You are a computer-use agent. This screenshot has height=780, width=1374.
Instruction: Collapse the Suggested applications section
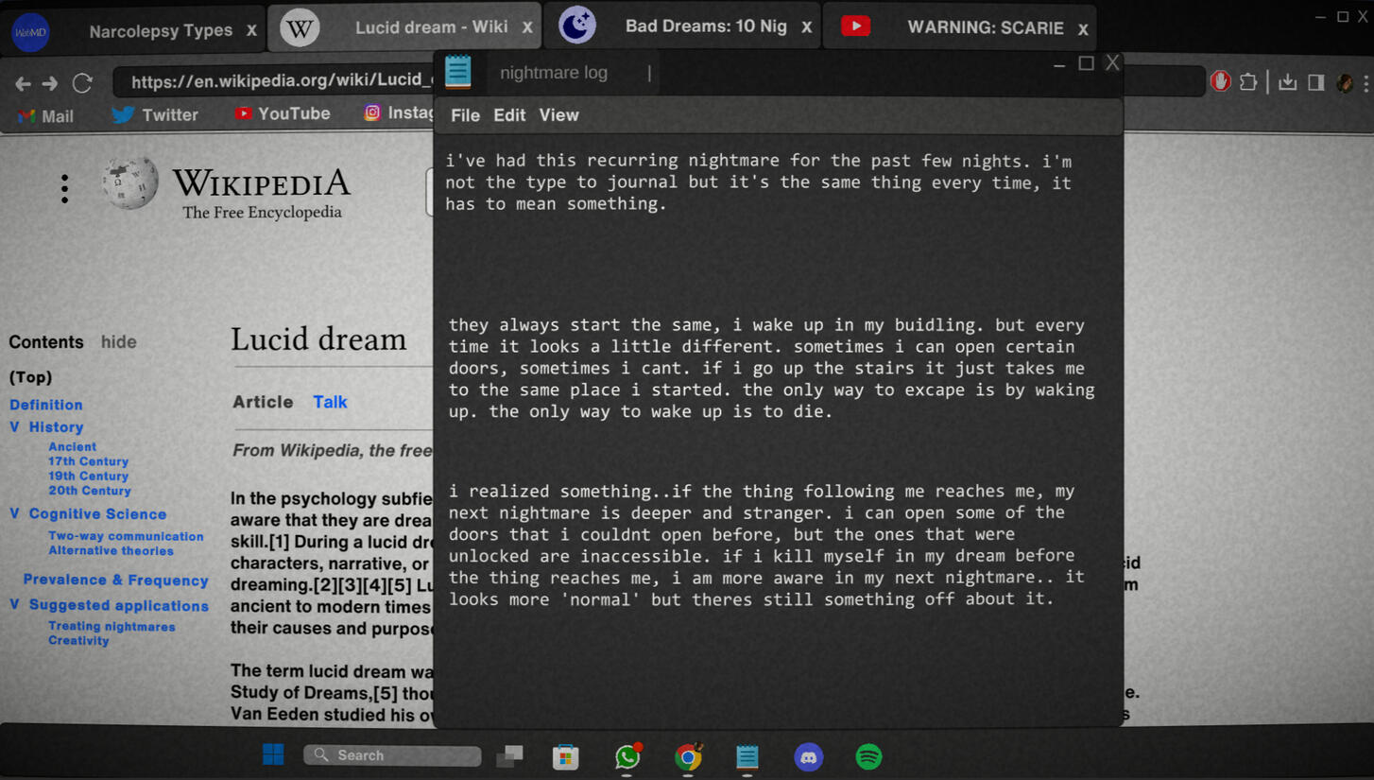coord(14,605)
